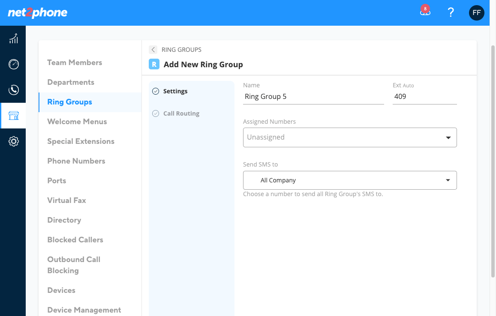The height and width of the screenshot is (316, 496).
Task: Open the help question mark icon
Action: (x=451, y=12)
